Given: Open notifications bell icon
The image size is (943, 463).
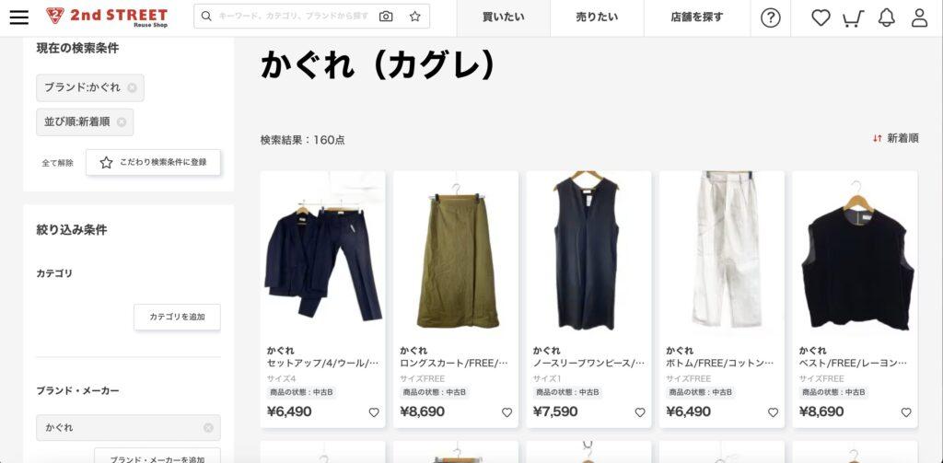Looking at the screenshot, I should pyautogui.click(x=887, y=18).
